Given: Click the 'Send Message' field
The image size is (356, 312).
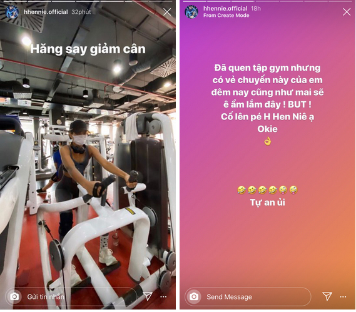Looking at the screenshot, I should pos(248,296).
